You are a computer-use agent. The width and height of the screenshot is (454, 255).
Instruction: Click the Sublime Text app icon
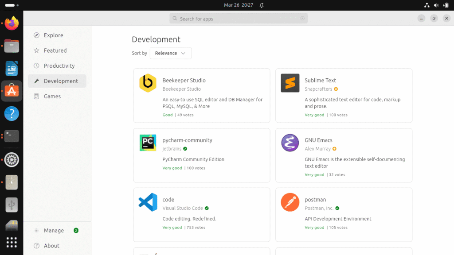[x=290, y=83]
